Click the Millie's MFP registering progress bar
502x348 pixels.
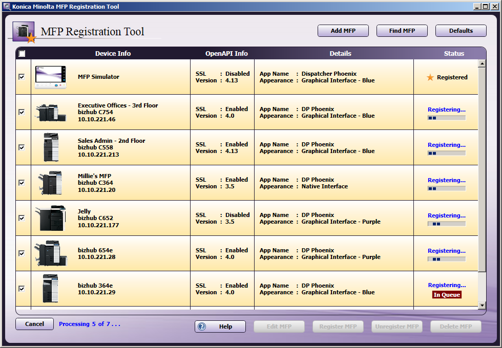click(x=447, y=188)
